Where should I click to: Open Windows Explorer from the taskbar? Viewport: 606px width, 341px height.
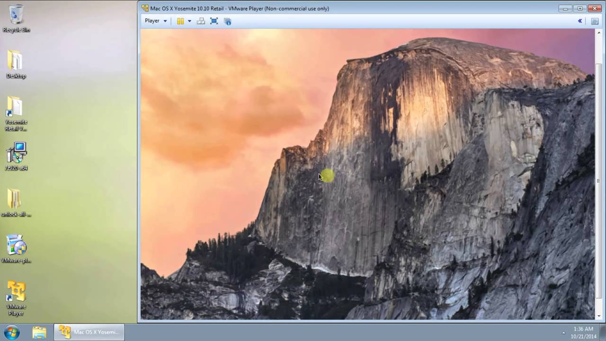tap(39, 332)
